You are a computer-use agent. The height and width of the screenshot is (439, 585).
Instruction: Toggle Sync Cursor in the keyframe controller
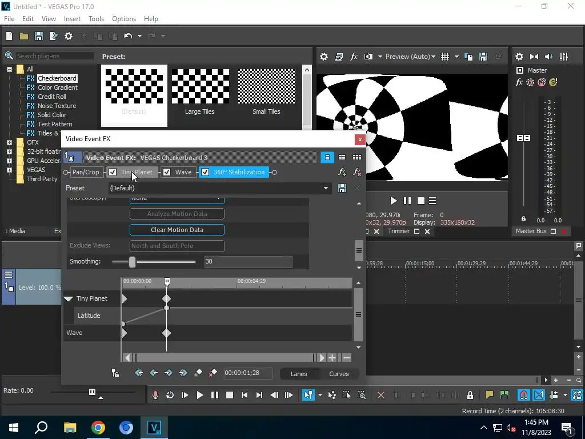(115, 373)
